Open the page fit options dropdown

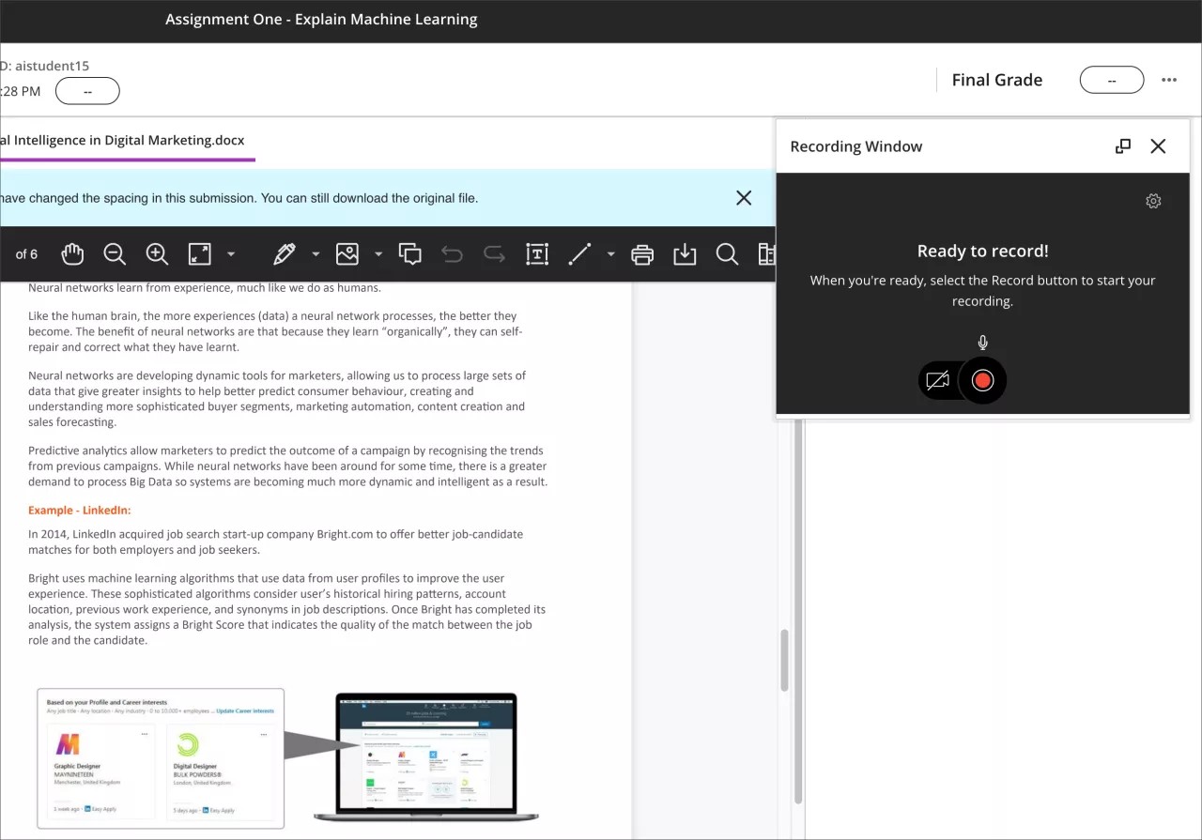[x=231, y=253]
